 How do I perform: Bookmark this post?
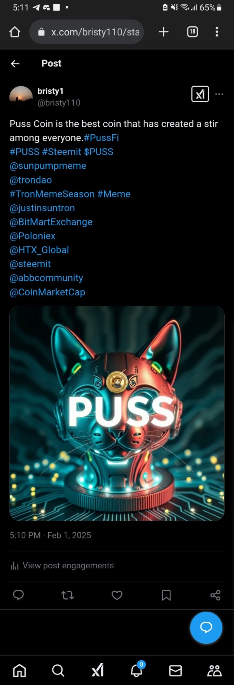coord(166,595)
